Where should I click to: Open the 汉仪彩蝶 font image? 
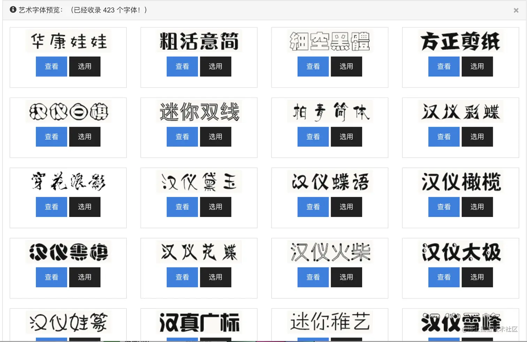pos(461,111)
